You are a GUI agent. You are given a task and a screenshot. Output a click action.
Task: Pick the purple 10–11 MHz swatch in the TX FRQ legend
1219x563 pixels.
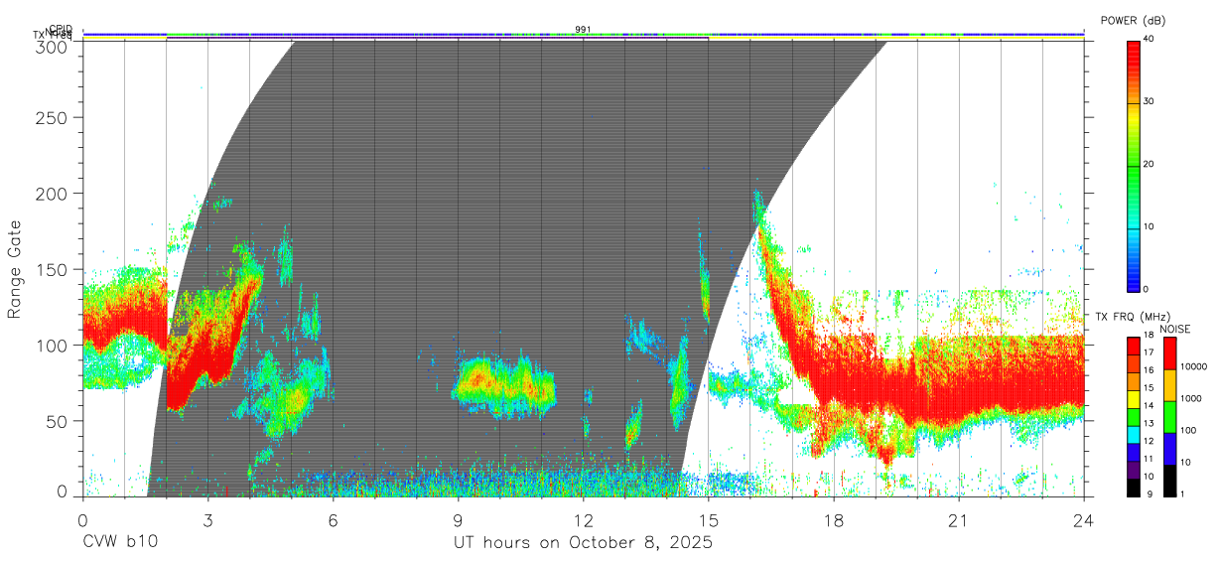click(1134, 469)
